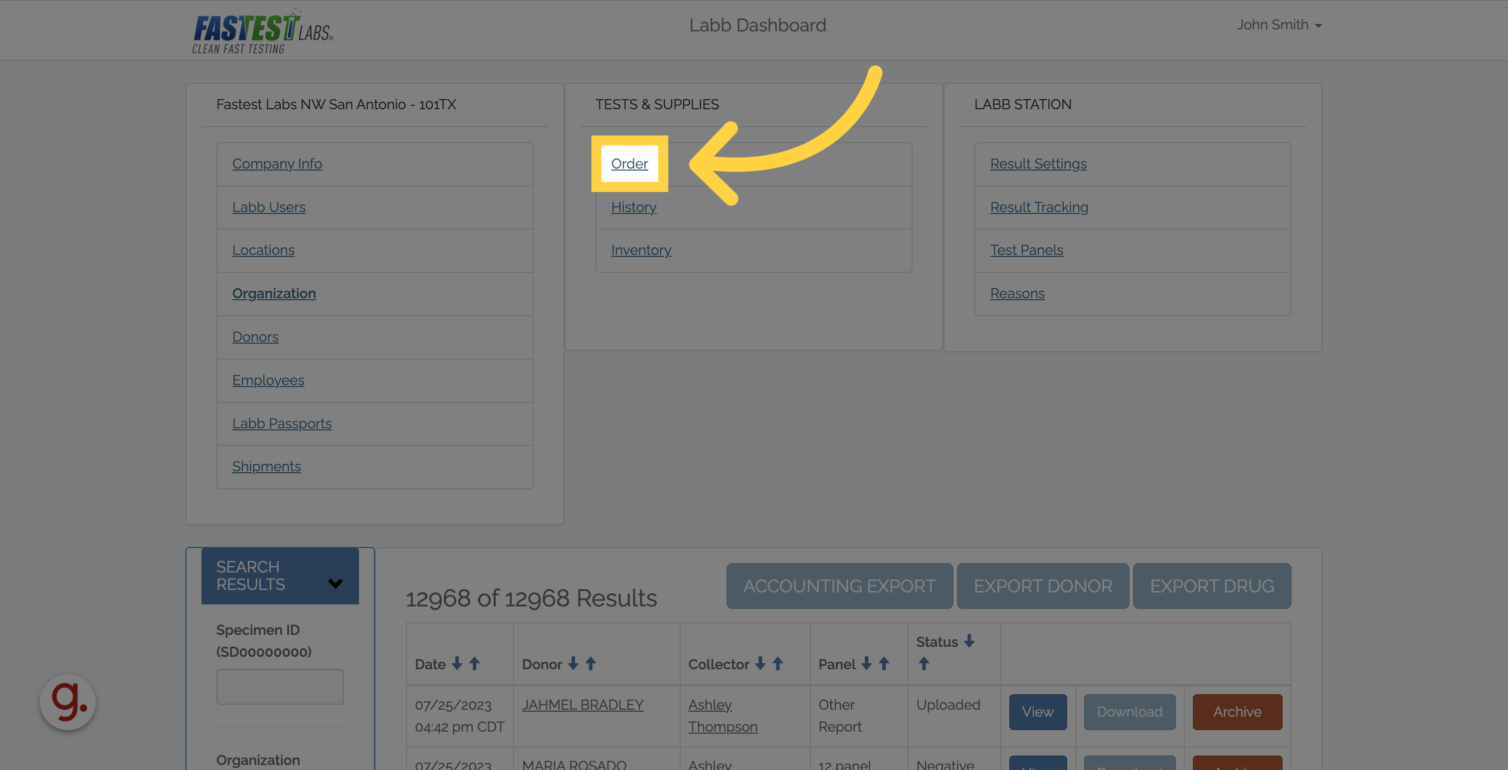Sort Status column descending with down arrow
The width and height of the screenshot is (1508, 770).
[x=969, y=641]
